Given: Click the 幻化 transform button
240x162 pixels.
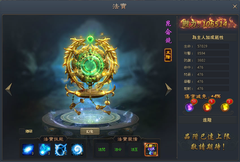Looking at the screenshot, I should [x=90, y=131].
